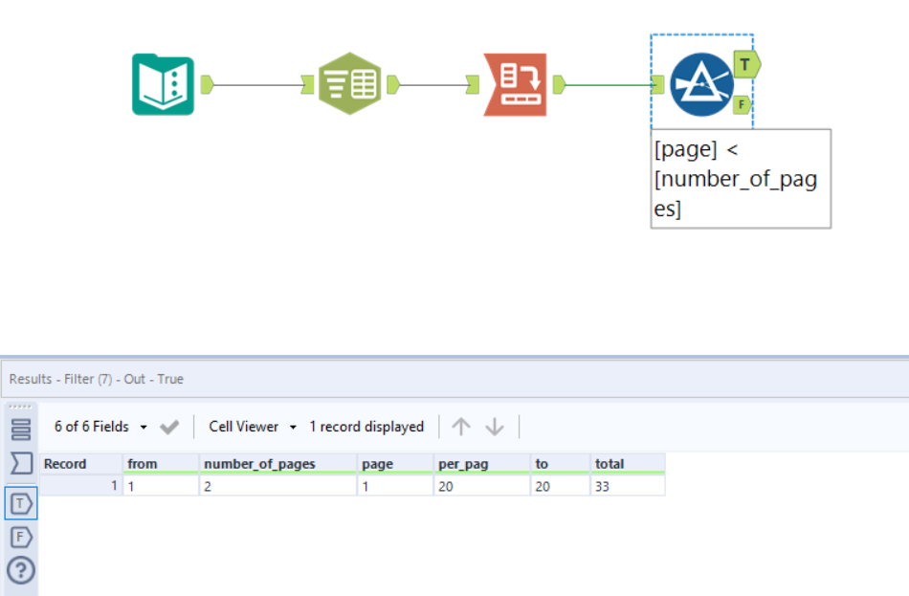909x596 pixels.
Task: Select the Input Data book tool on canvas
Action: 163,84
